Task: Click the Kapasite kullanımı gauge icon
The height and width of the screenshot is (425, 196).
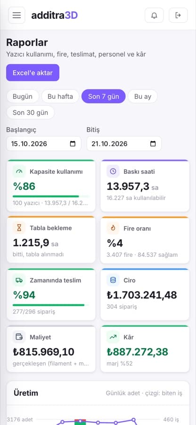Action: coord(19,171)
